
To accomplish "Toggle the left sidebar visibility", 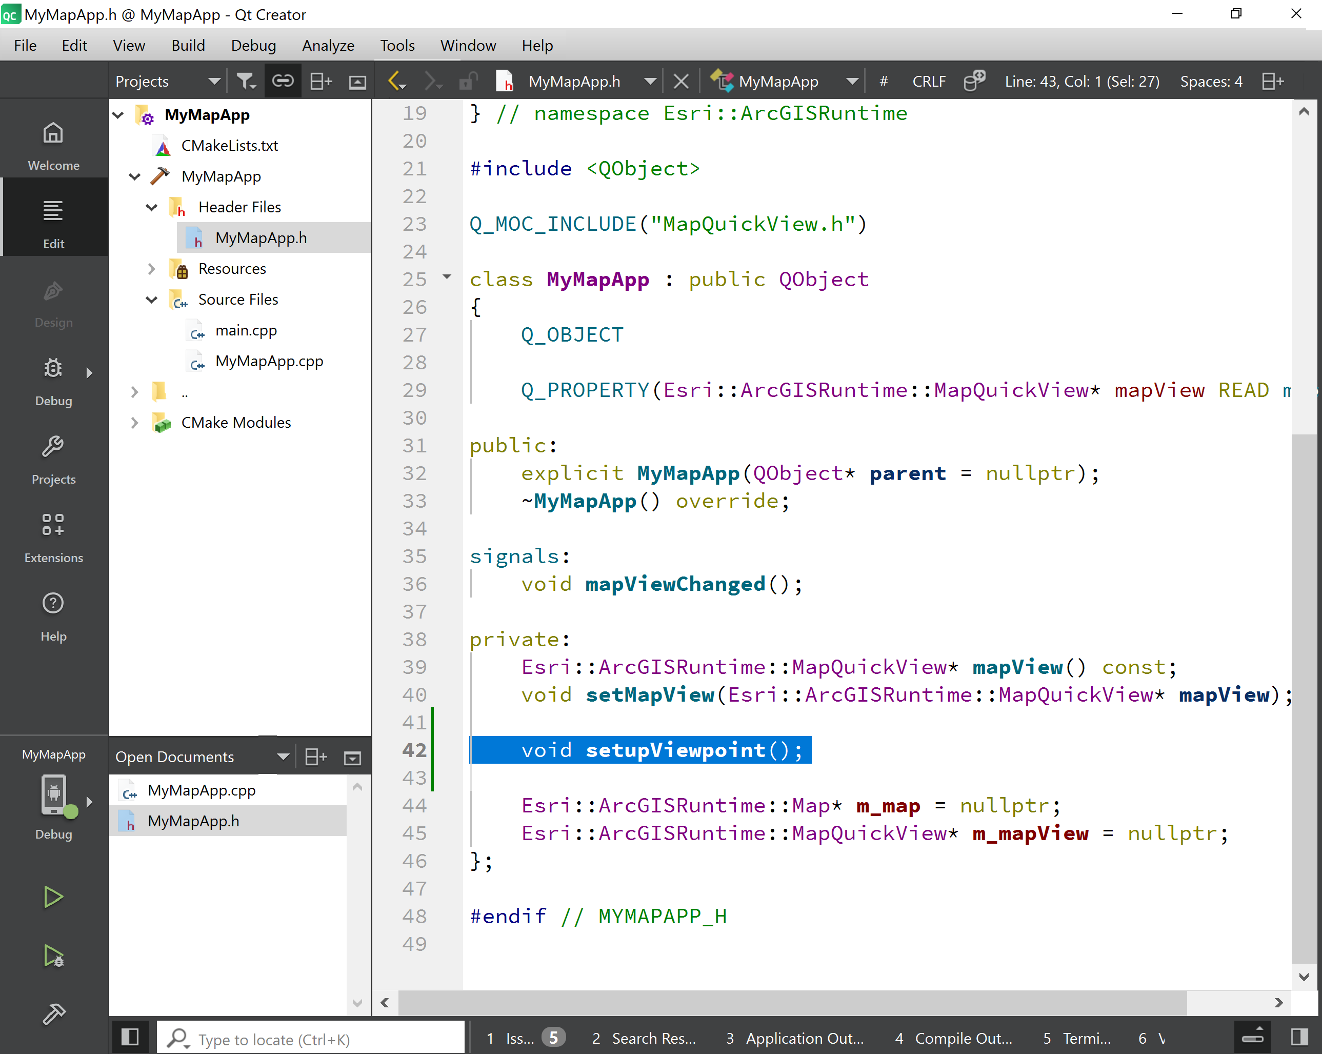I will (x=129, y=1038).
